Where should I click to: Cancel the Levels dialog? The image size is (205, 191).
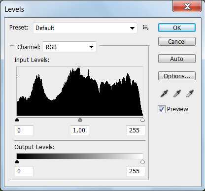[177, 41]
